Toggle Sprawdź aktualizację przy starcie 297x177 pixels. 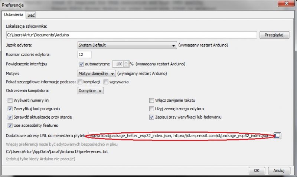10,117
